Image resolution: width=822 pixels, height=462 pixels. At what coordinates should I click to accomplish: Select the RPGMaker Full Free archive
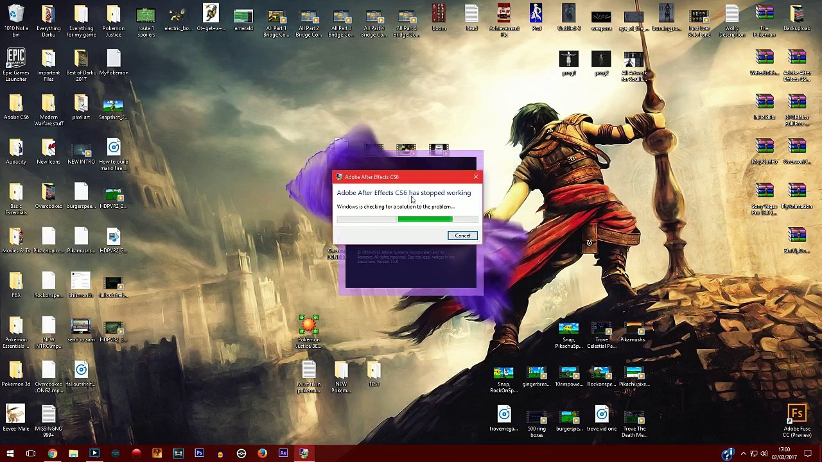797,109
